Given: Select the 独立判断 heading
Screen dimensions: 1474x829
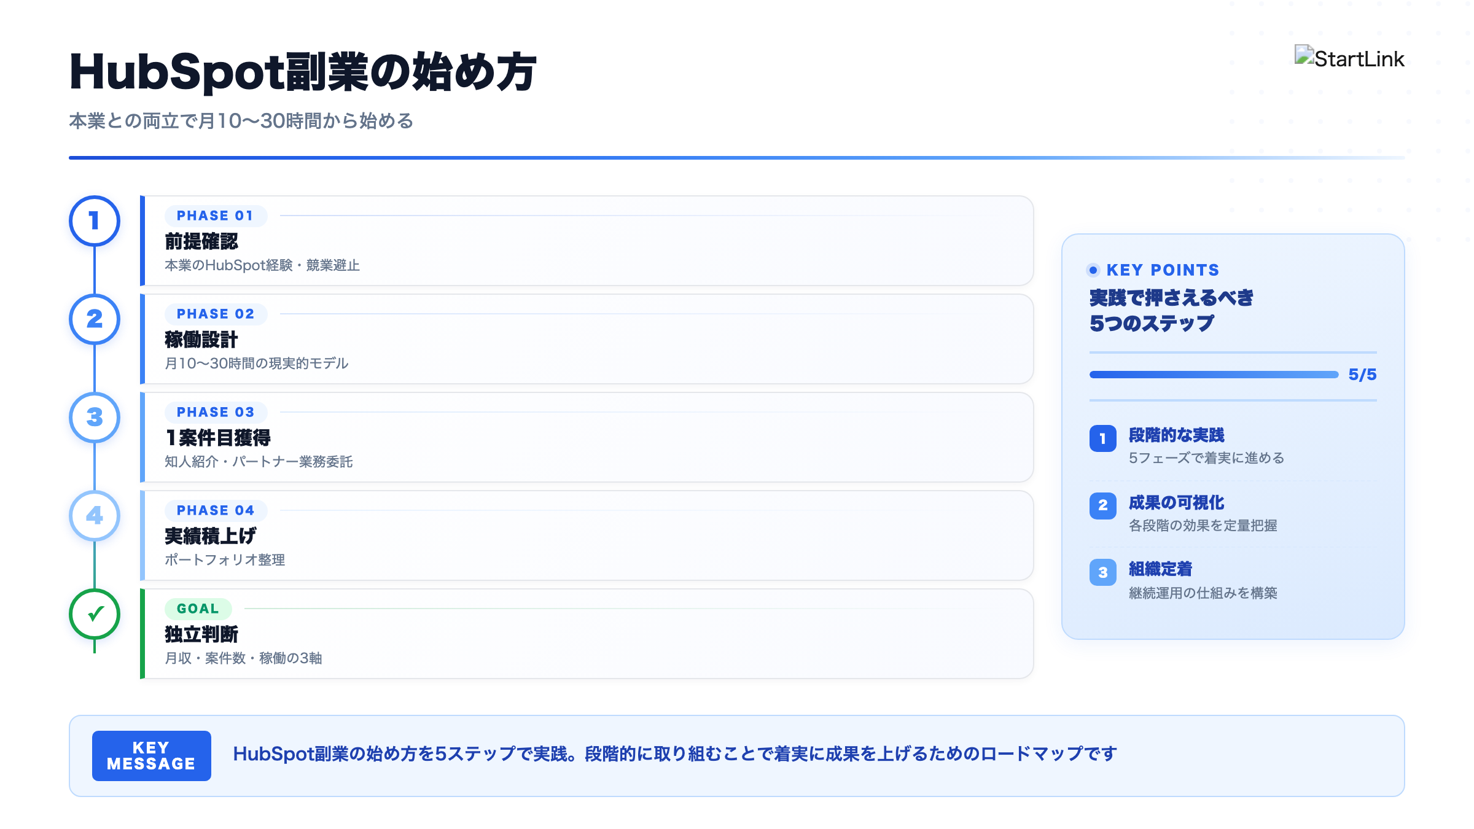Looking at the screenshot, I should (201, 634).
